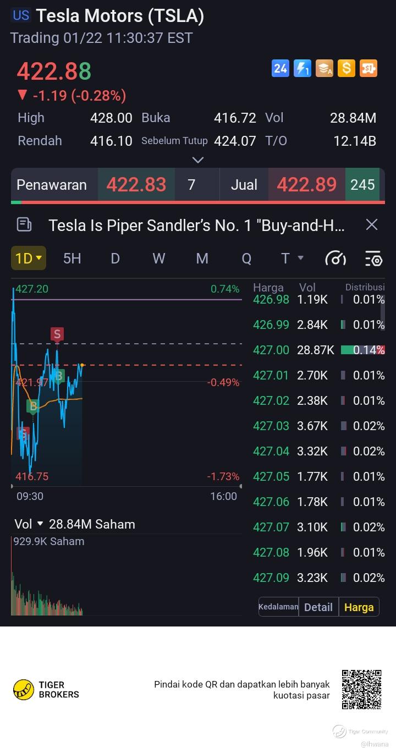Open the chart indicator gauge icon
396x753 pixels.
point(335,258)
